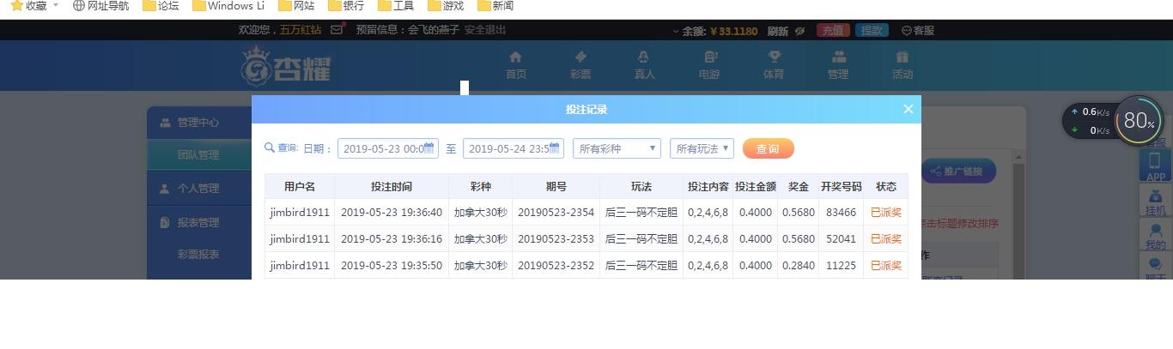Expand the 所有彩种 lottery type dropdown
The width and height of the screenshot is (1173, 349).
(617, 148)
